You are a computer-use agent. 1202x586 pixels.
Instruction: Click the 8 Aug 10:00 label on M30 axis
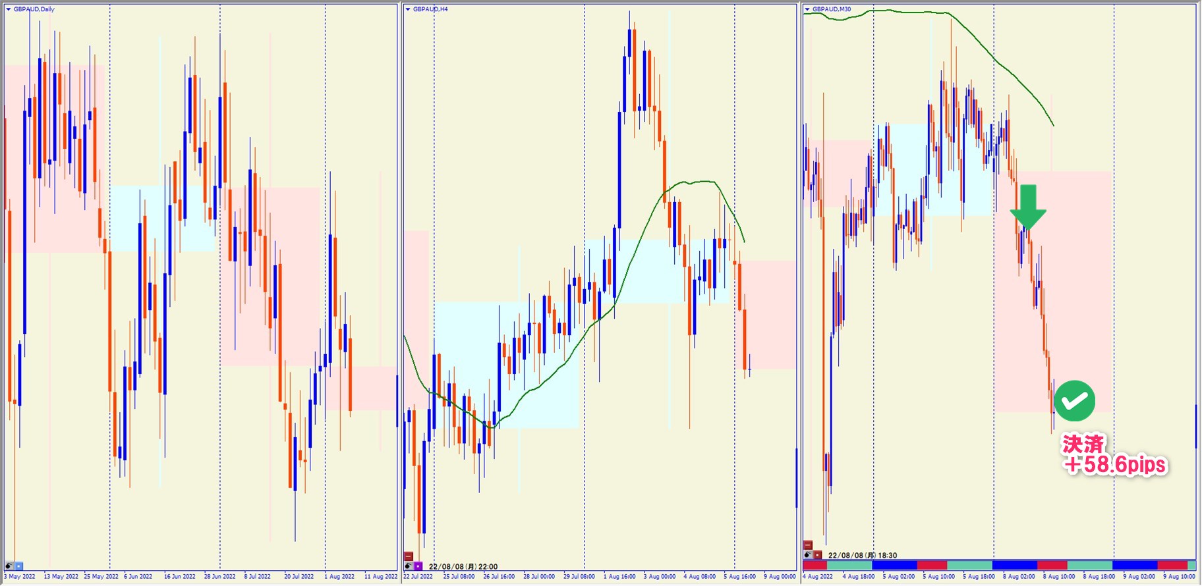(x=1059, y=577)
